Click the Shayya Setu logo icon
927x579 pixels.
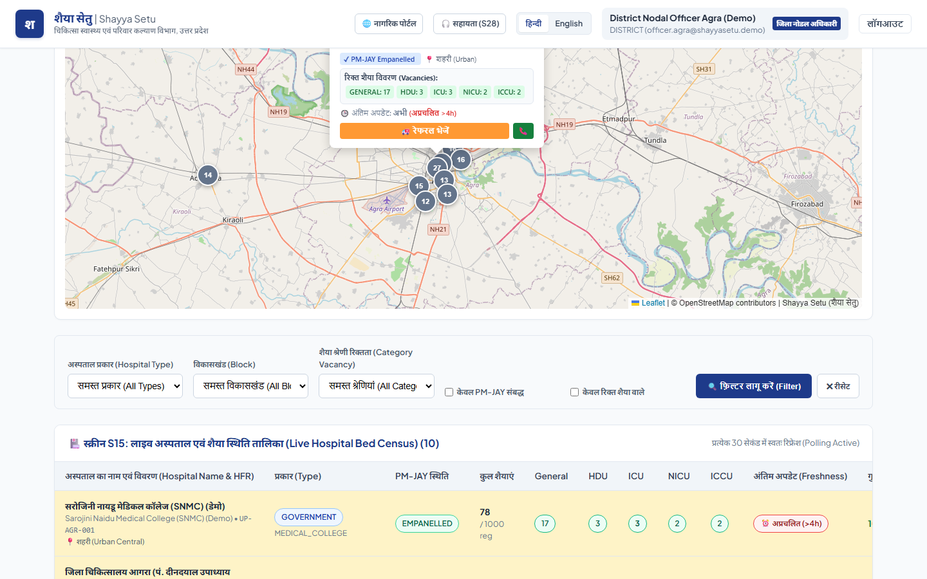pos(30,24)
